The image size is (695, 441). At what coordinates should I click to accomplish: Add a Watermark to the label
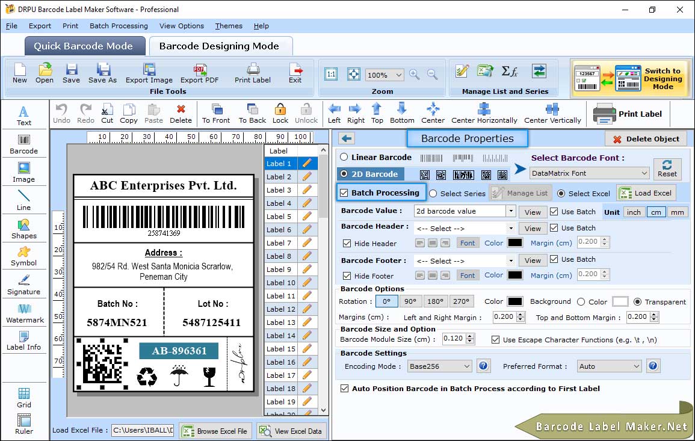coord(25,313)
